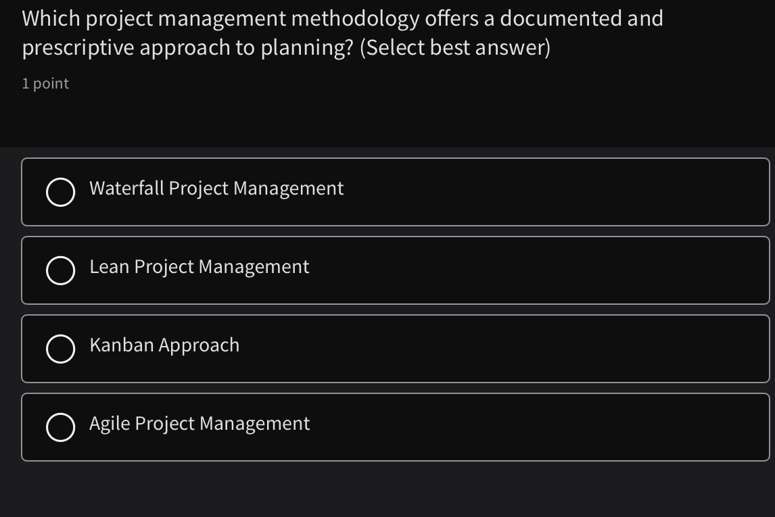This screenshot has height=517, width=775.
Task: Click the second answer option box
Action: click(x=396, y=270)
